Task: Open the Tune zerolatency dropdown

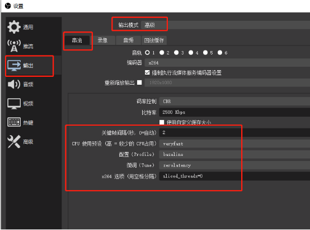Action: tap(234, 165)
